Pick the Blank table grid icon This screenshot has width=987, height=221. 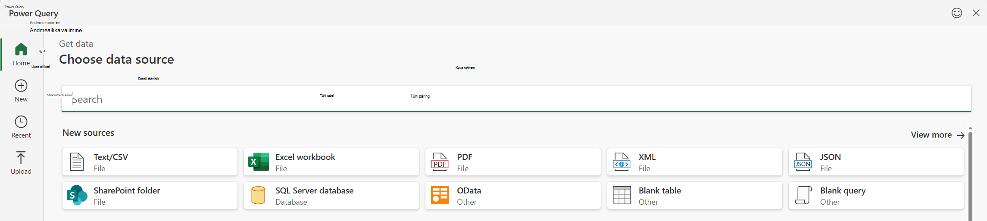pyautogui.click(x=622, y=195)
